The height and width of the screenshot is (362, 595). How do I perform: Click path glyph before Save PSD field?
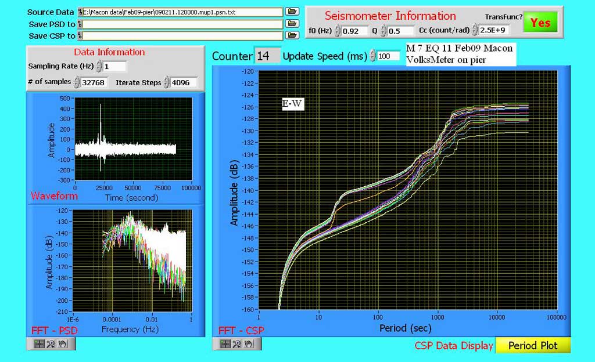click(x=80, y=24)
